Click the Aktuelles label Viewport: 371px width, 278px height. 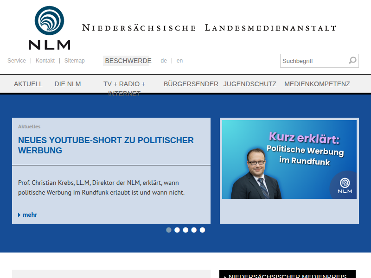click(x=29, y=126)
